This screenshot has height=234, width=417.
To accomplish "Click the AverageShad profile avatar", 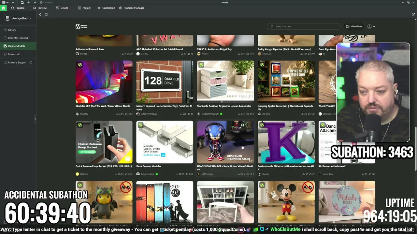I will click(x=8, y=18).
